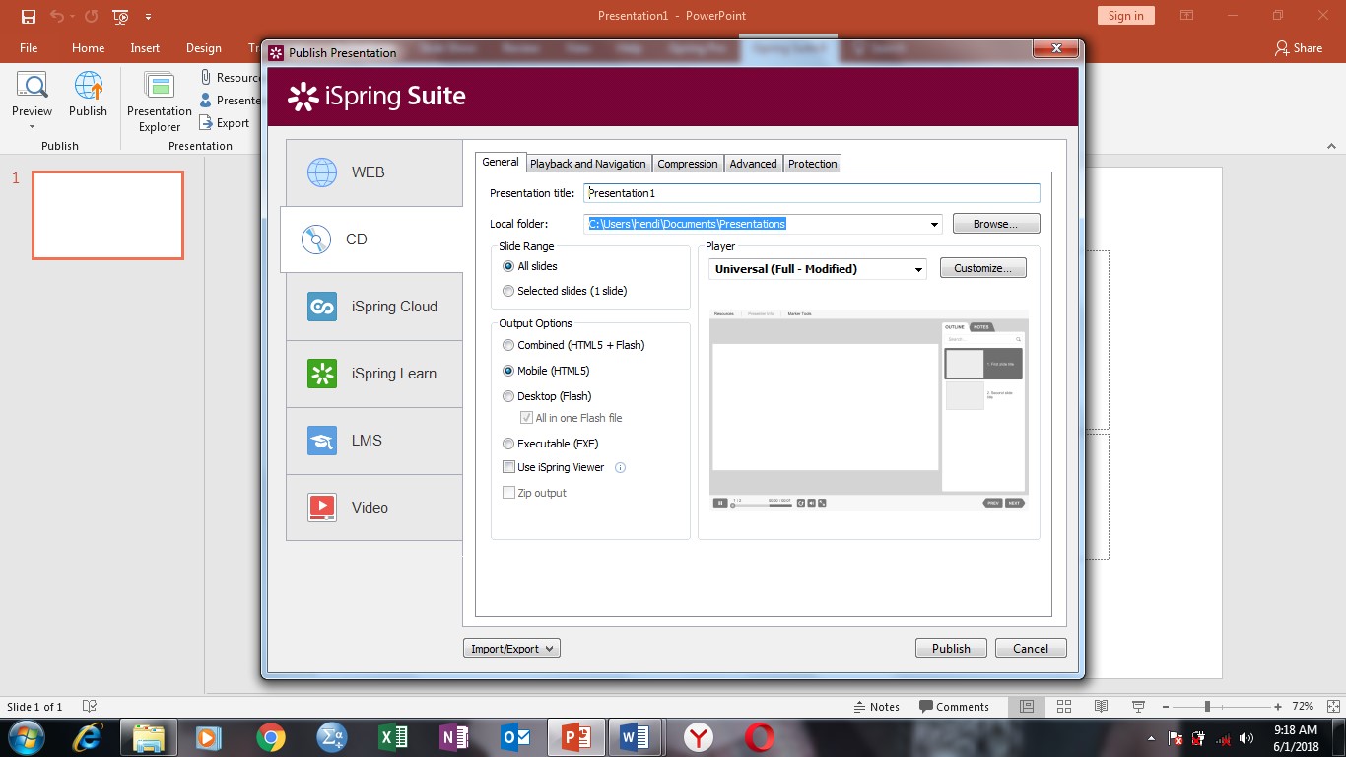Open the File menu in PowerPoint
The width and height of the screenshot is (1346, 757).
29,47
